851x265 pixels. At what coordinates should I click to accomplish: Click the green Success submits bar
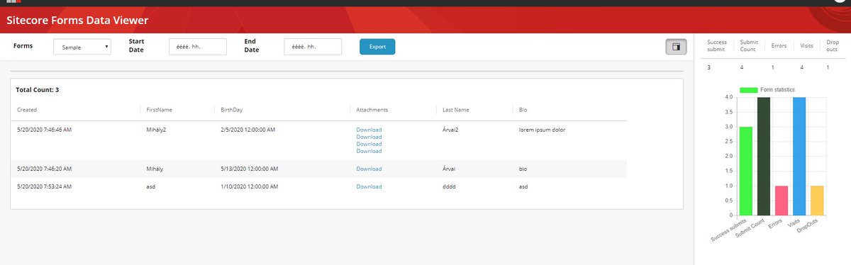coord(745,171)
